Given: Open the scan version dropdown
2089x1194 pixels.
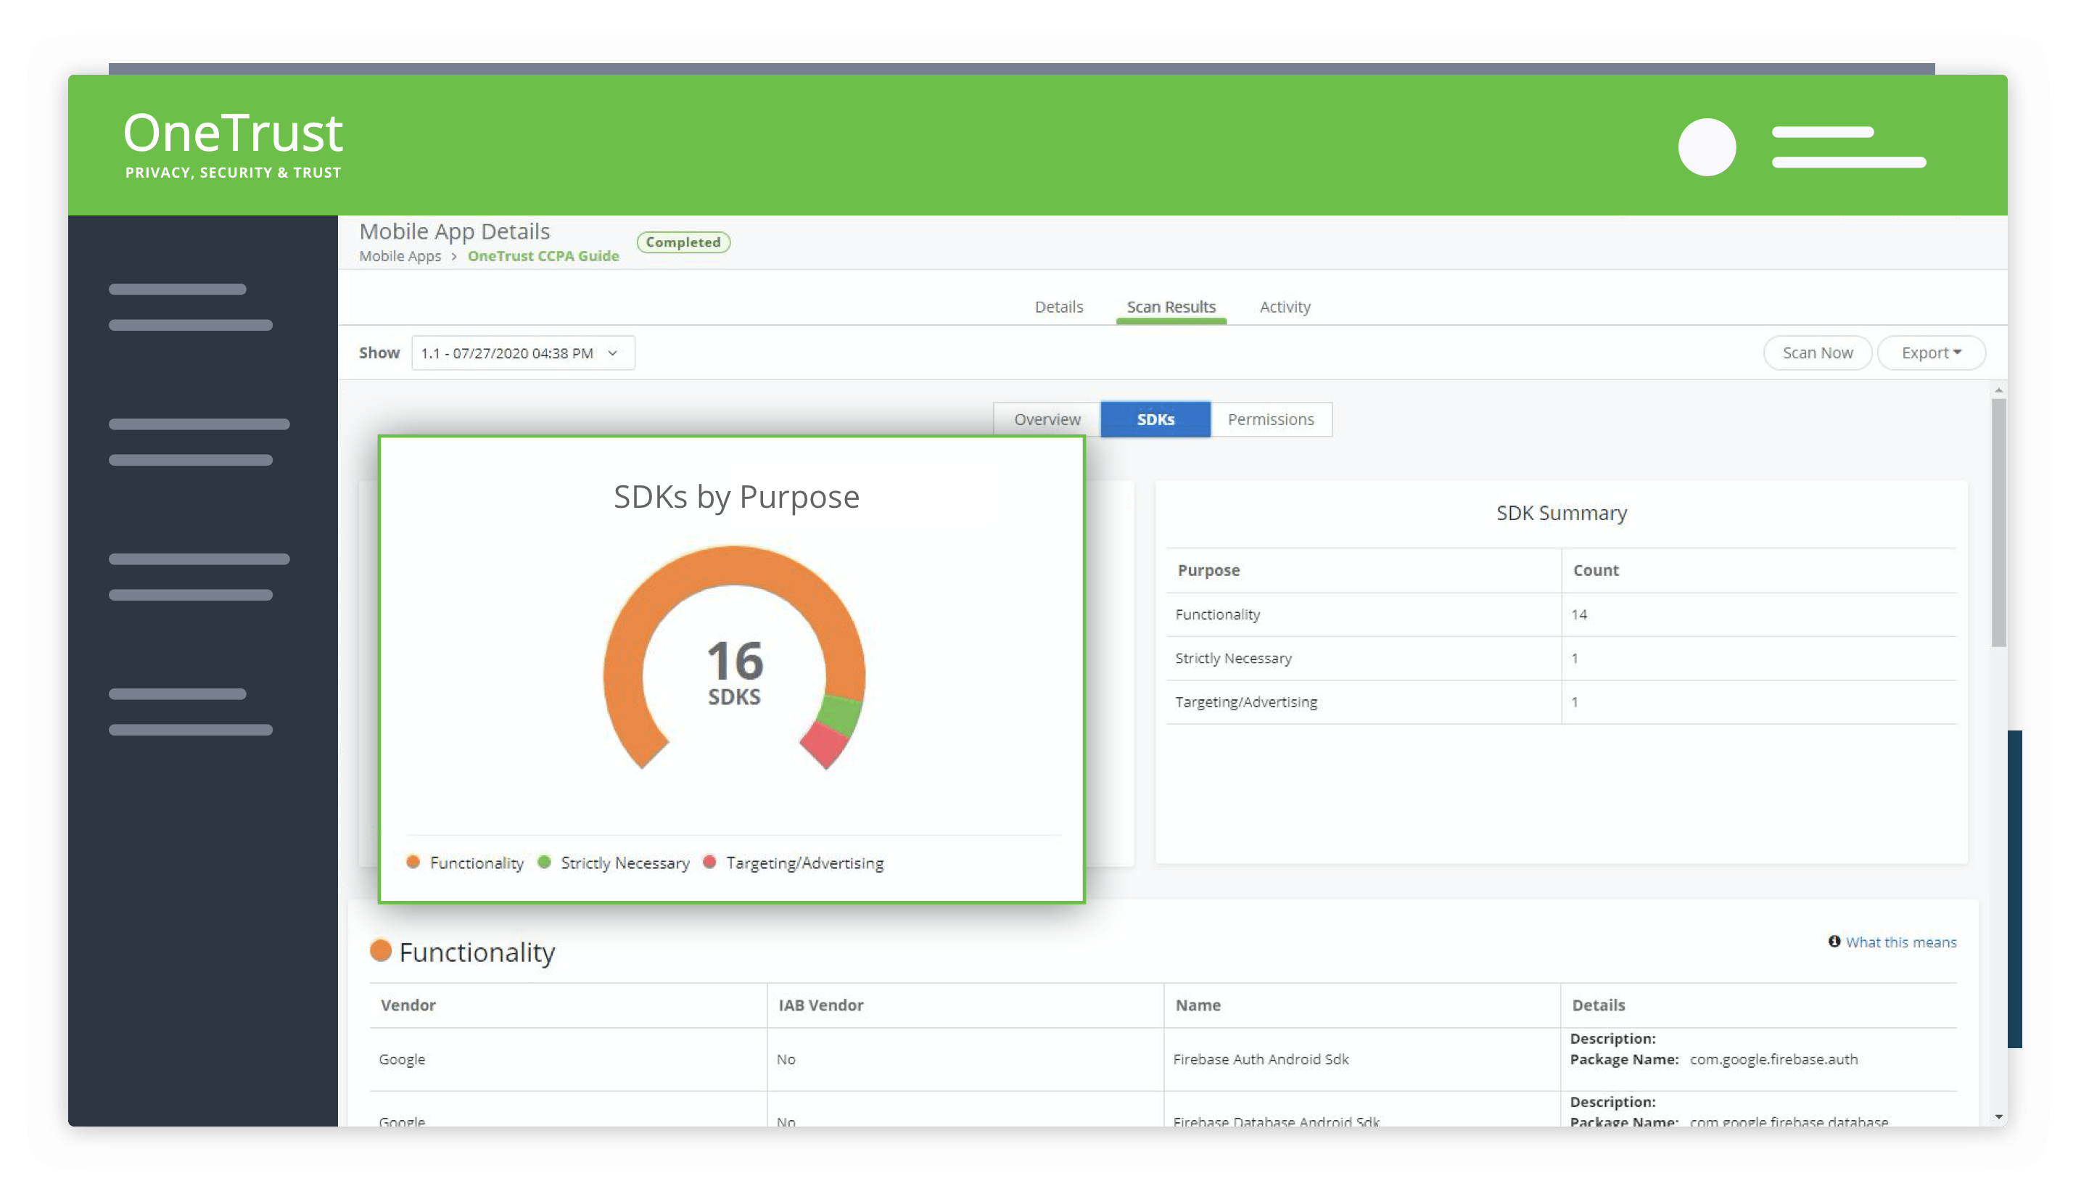Looking at the screenshot, I should click(522, 353).
